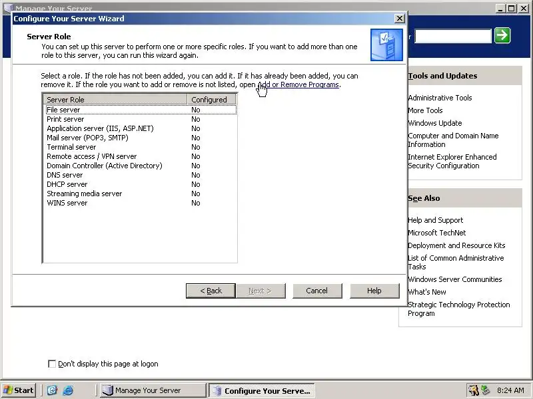Open Internet Explorer Enhanced Security Configuration link
The height and width of the screenshot is (399, 533).
(x=452, y=161)
